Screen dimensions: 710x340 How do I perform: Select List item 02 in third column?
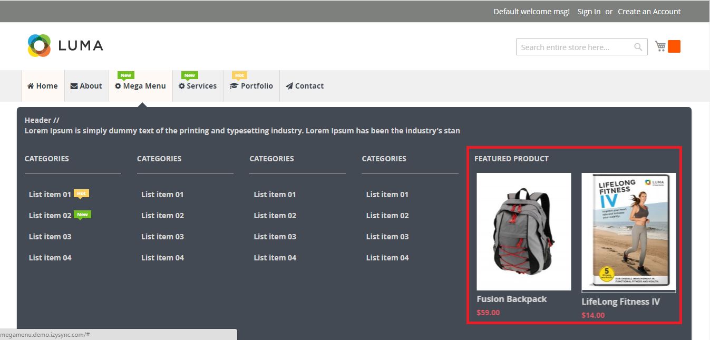tap(275, 216)
